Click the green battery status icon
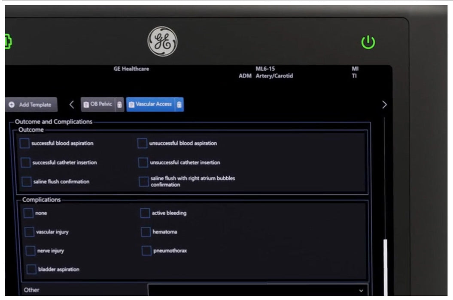The height and width of the screenshot is (300, 453). tap(8, 42)
